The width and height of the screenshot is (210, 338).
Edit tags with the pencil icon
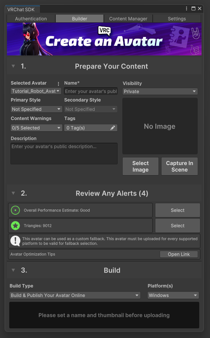[x=112, y=128]
